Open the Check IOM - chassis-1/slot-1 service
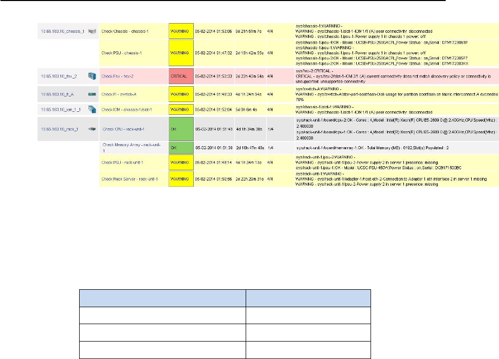The height and width of the screenshot is (359, 499). click(126, 110)
